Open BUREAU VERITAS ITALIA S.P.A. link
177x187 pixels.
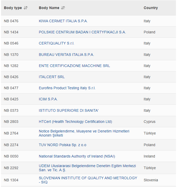[x=66, y=55]
